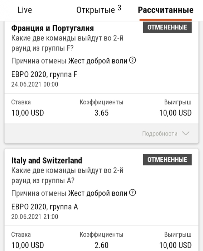Open help icon beside Italy-Switzerland cancellation reason

132,193
